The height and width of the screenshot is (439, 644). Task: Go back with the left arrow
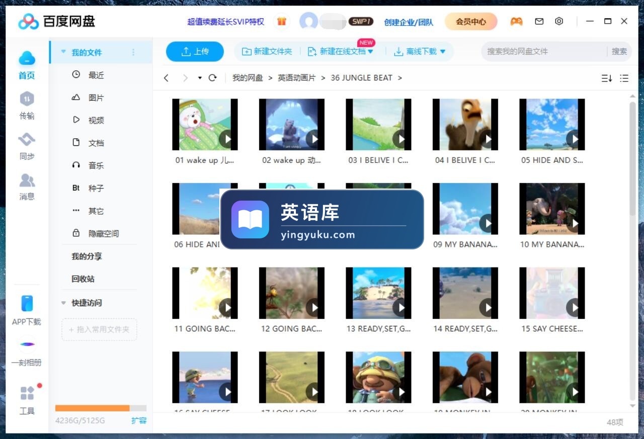click(x=167, y=78)
